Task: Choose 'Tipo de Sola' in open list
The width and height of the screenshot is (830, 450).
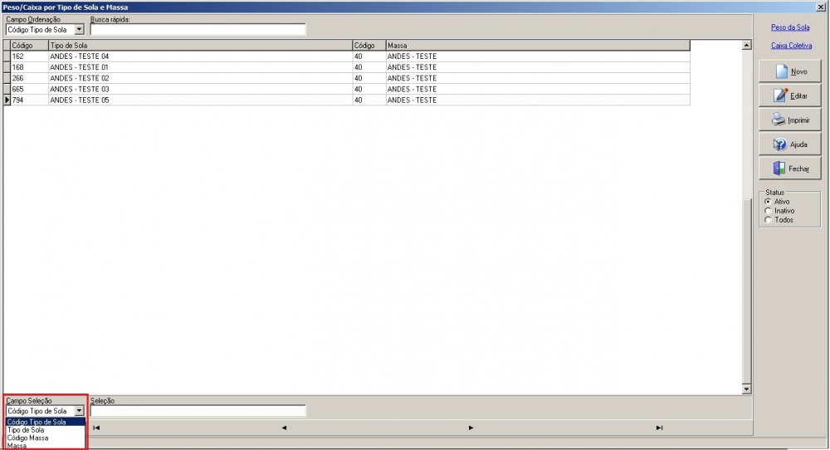Action: [x=46, y=430]
